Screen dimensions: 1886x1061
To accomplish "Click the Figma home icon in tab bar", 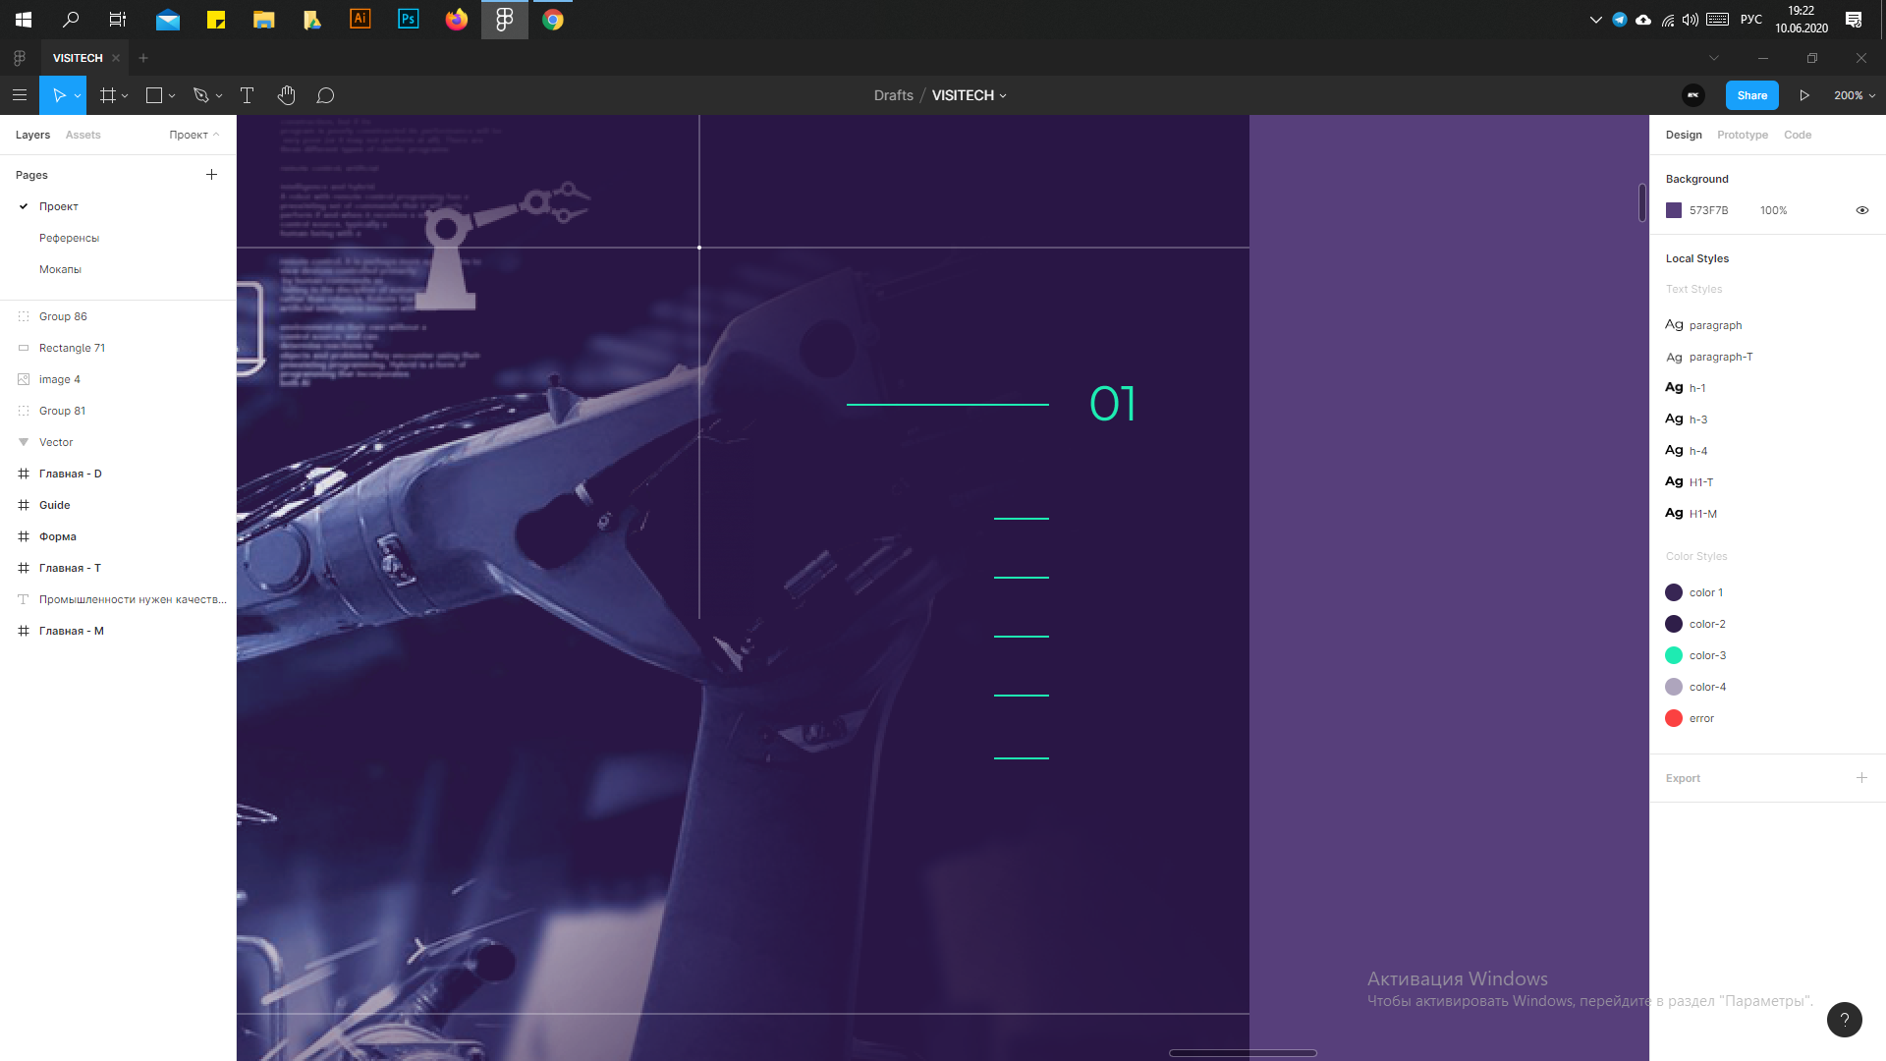I will click(x=20, y=58).
